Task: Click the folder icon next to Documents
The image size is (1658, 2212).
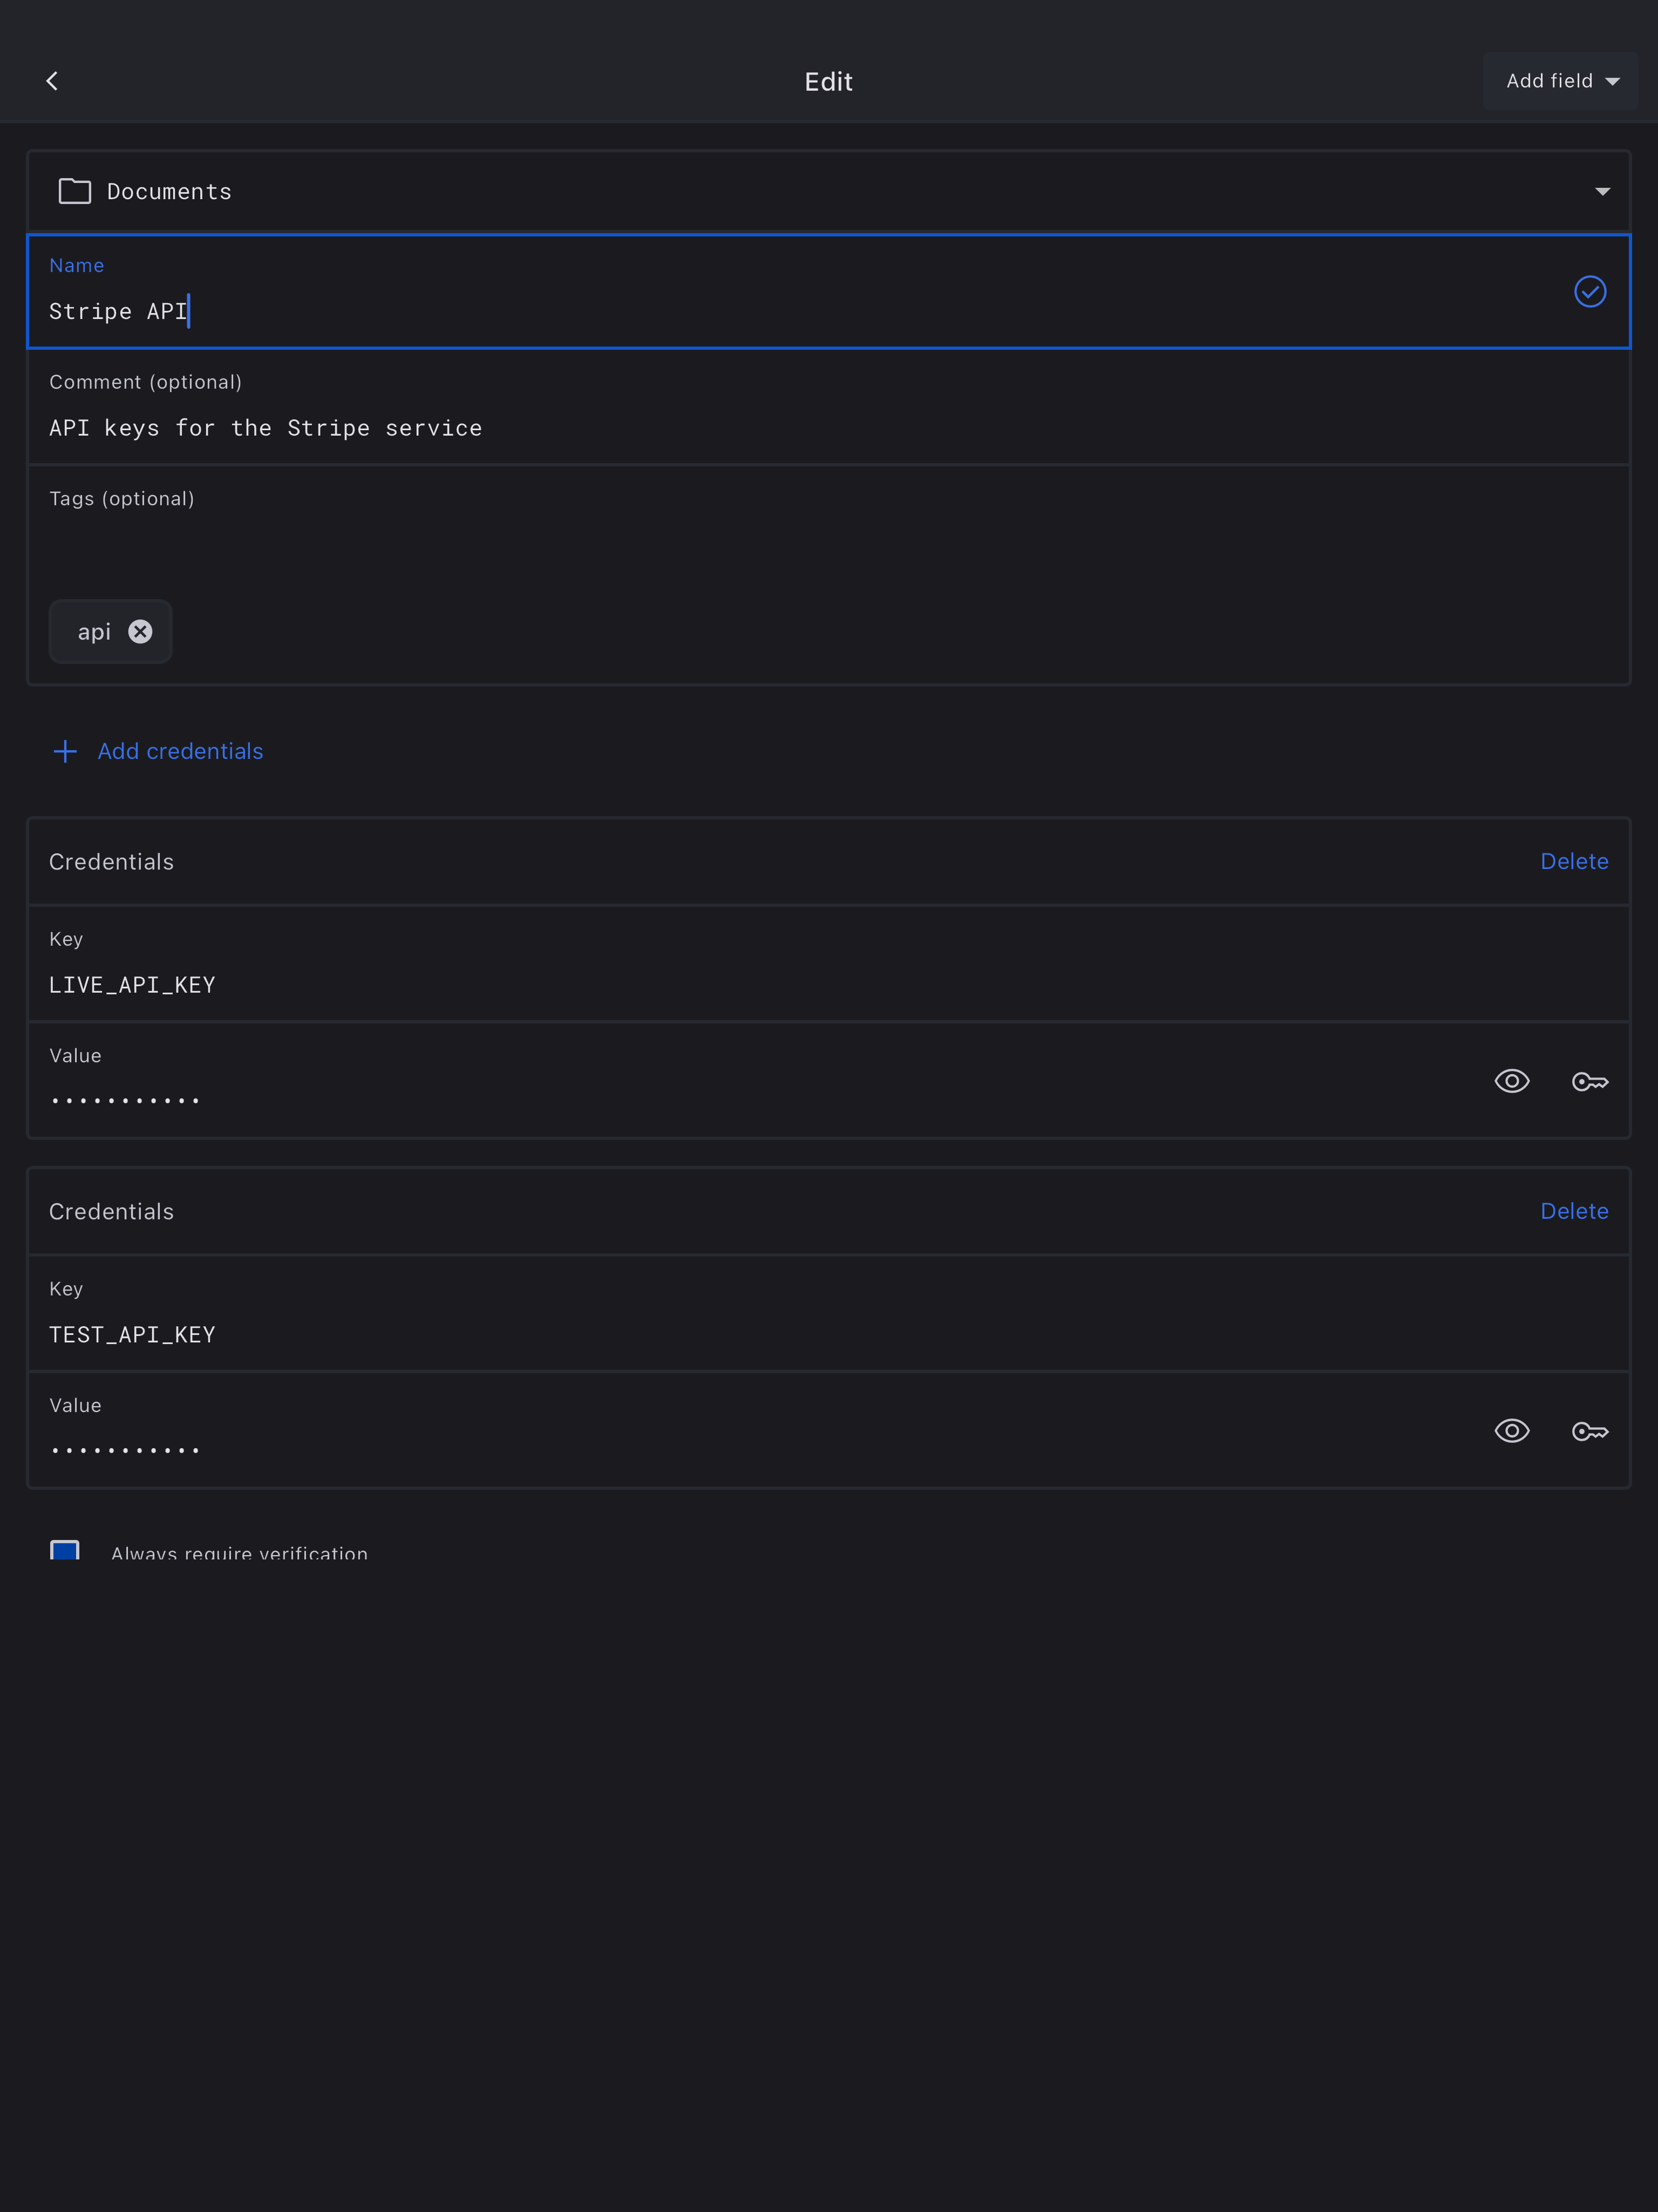Action: [75, 191]
